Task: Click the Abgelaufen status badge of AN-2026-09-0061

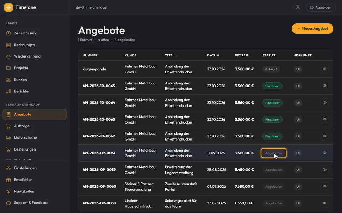Action: click(274, 153)
